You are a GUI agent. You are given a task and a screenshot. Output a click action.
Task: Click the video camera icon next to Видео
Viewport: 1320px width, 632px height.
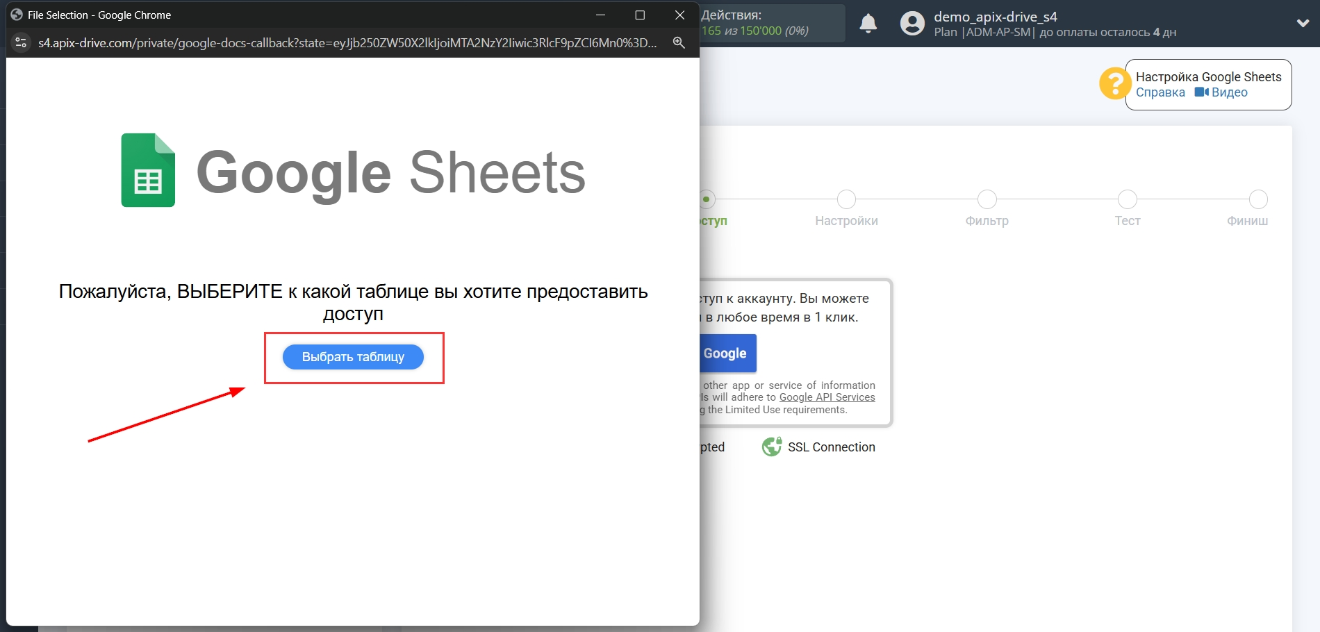pyautogui.click(x=1202, y=92)
